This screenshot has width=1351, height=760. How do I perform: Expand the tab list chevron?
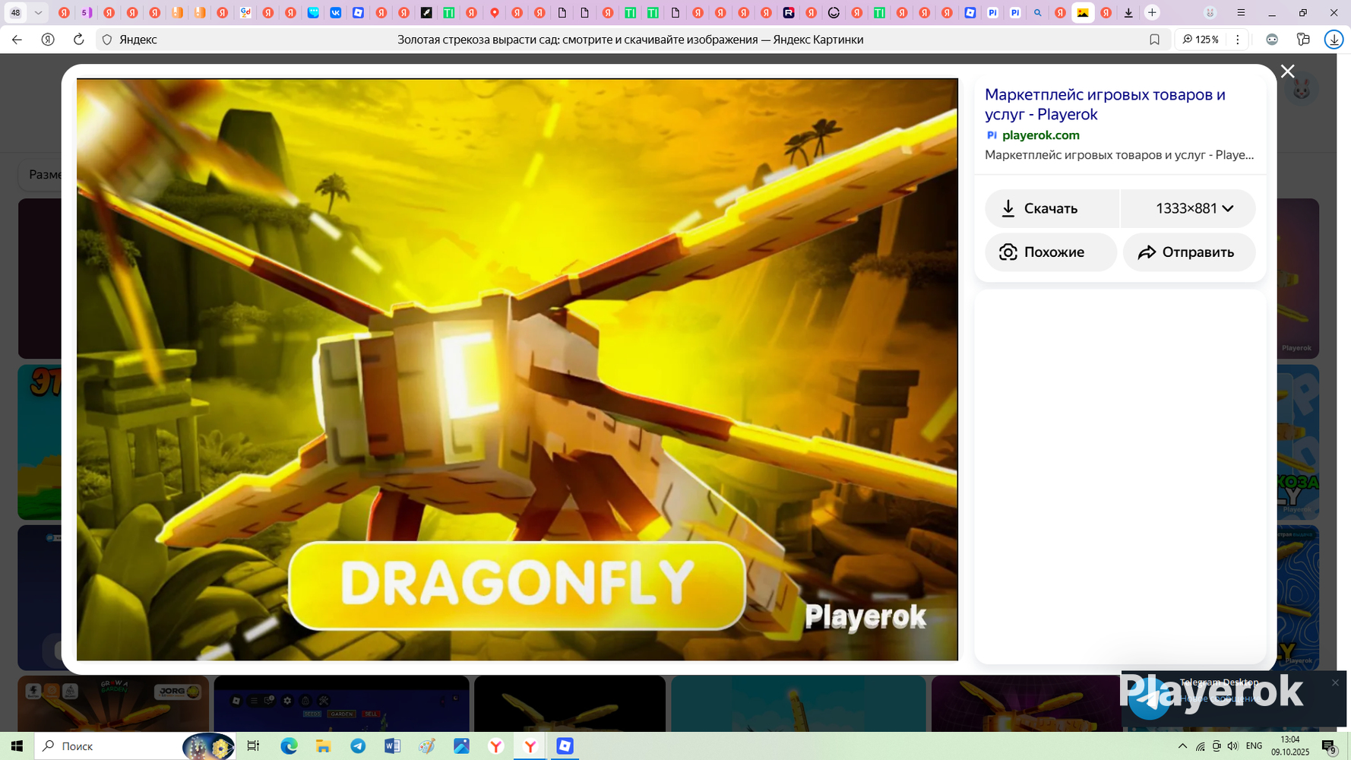(38, 13)
